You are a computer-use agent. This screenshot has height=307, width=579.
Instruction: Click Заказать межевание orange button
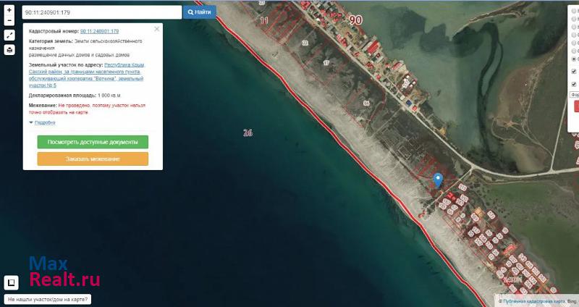click(x=93, y=159)
